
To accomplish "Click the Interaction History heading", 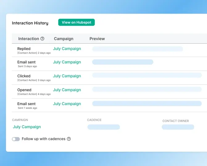I will 30,23.
